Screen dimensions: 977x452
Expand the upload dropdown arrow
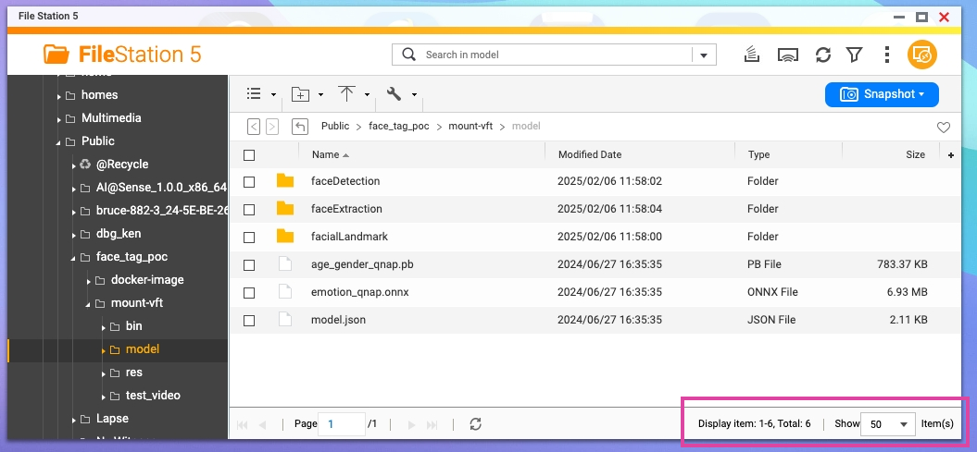point(367,95)
